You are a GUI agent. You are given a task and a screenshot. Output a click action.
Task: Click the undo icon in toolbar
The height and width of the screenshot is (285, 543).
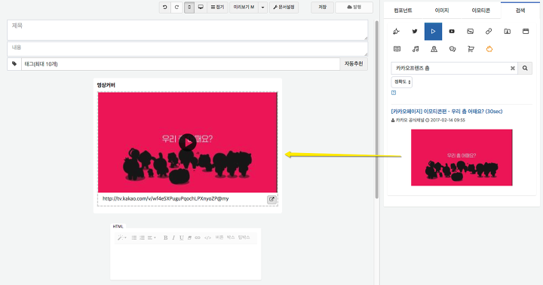[x=165, y=8]
